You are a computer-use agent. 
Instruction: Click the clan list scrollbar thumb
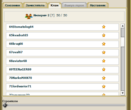123,42
